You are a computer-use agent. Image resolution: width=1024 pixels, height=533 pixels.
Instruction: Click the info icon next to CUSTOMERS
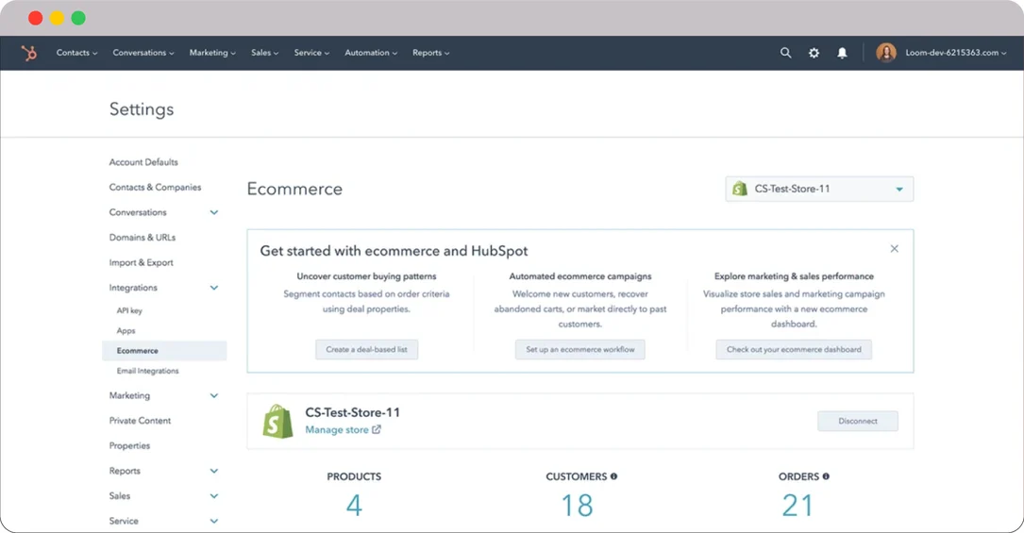(613, 476)
